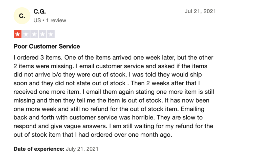Click the last line mentioning one month ago
This screenshot has width=259, height=162.
93,135
